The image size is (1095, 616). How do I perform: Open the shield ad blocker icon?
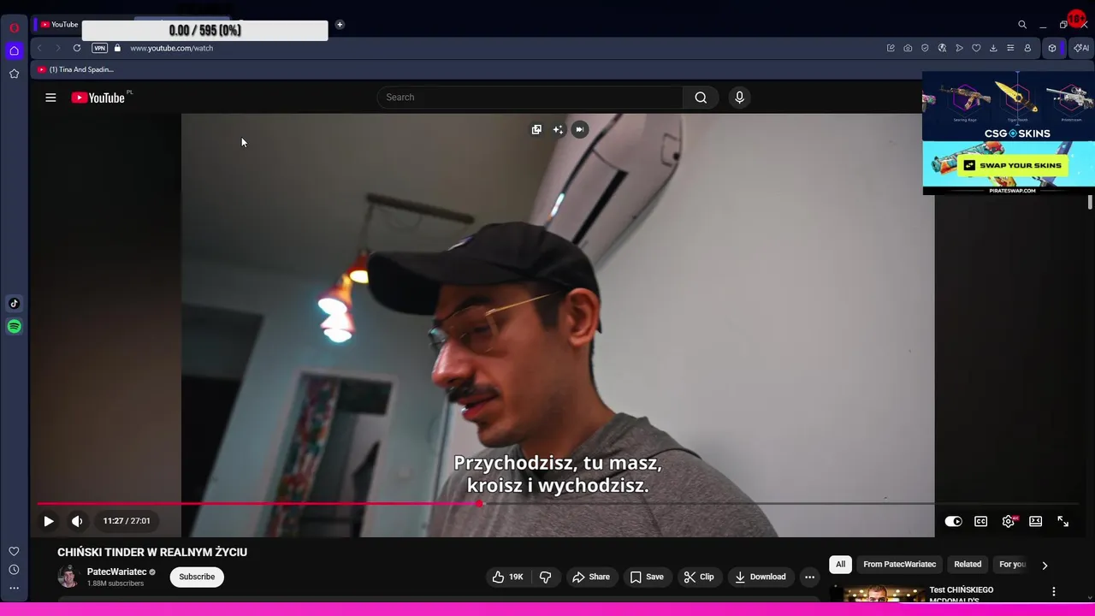(x=925, y=48)
